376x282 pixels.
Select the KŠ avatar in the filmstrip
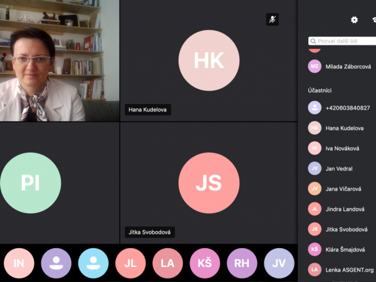[205, 263]
